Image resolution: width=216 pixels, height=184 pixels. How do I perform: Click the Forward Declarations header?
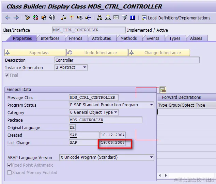click(182, 97)
